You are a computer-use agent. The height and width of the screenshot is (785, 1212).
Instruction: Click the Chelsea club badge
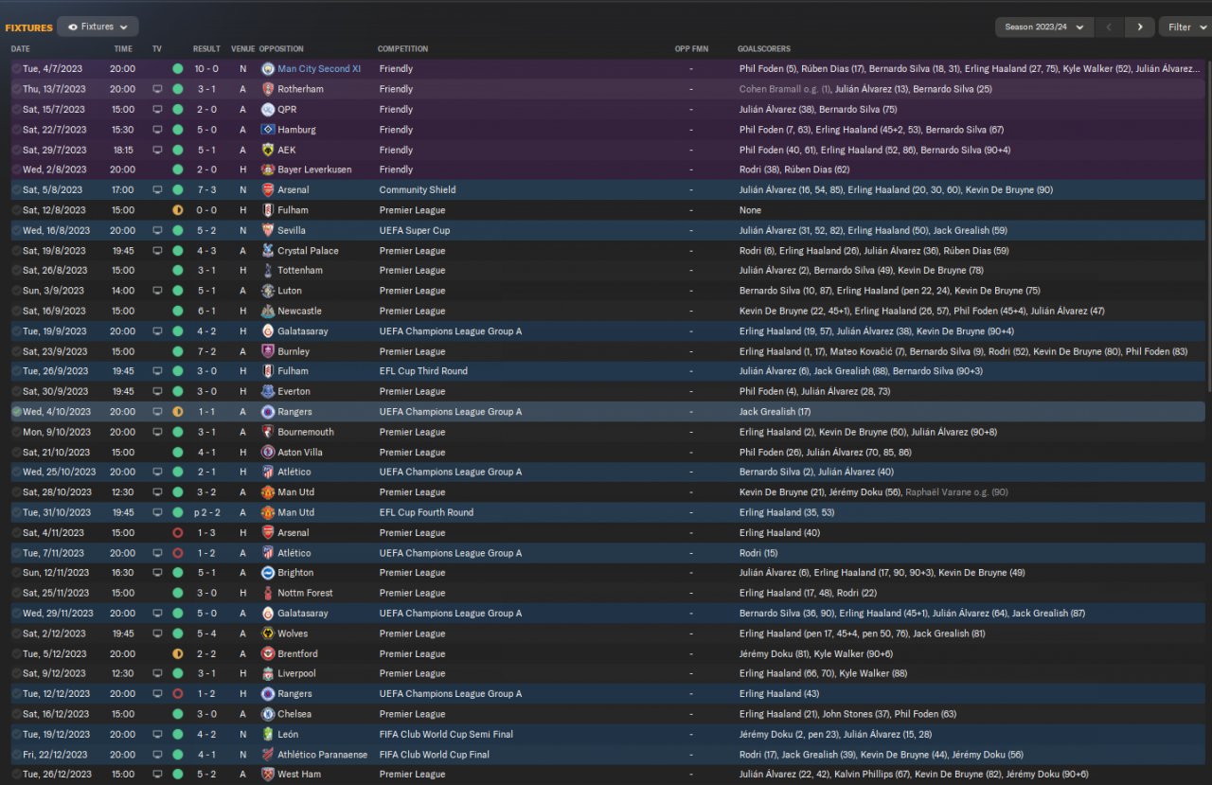click(x=267, y=714)
